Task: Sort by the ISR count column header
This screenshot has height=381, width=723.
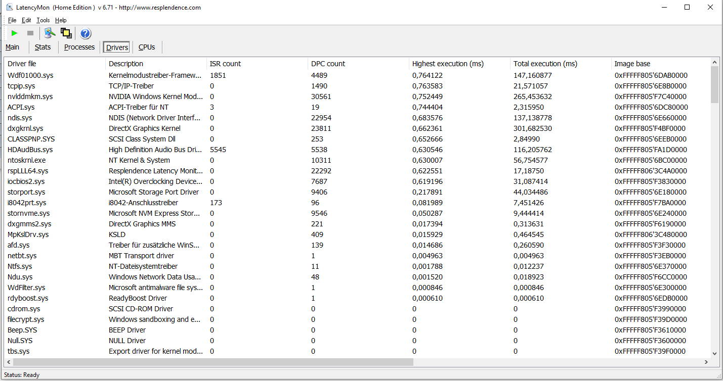Action: [x=257, y=64]
